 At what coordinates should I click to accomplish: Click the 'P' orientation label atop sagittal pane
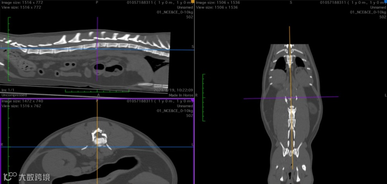(x=97, y=2)
